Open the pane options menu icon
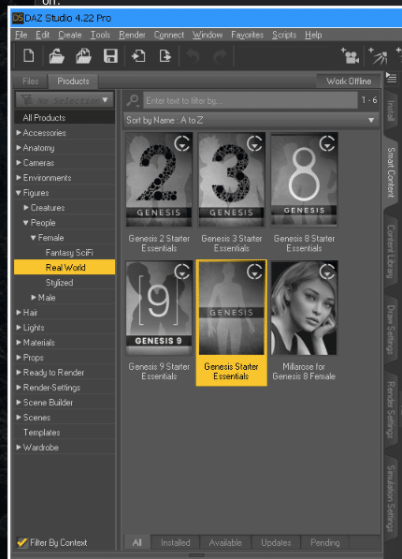Image resolution: width=402 pixels, height=559 pixels. pyautogui.click(x=391, y=78)
